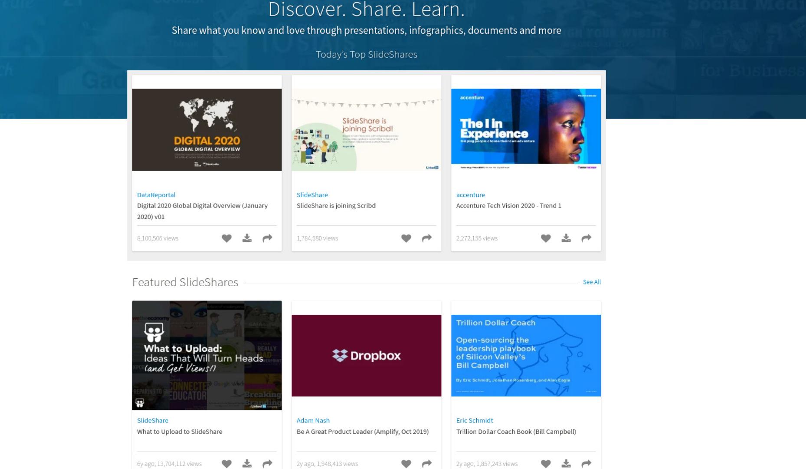
Task: Select the 8,100,506 views text
Action: coord(158,238)
